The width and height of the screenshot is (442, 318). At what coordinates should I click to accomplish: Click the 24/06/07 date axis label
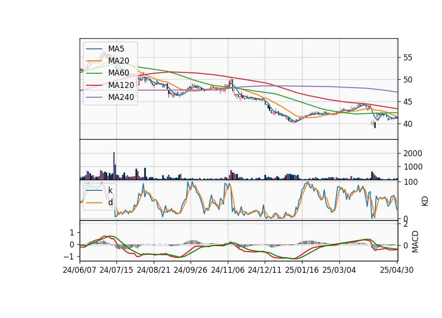click(80, 270)
